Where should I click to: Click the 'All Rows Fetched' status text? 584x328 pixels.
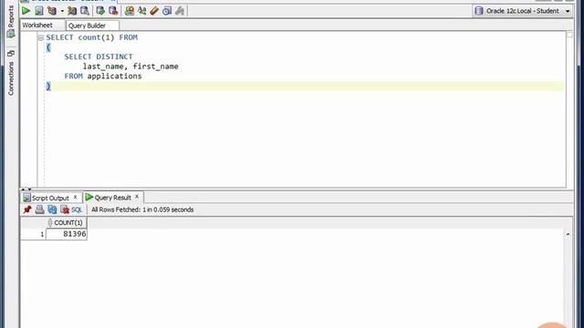pyautogui.click(x=142, y=210)
